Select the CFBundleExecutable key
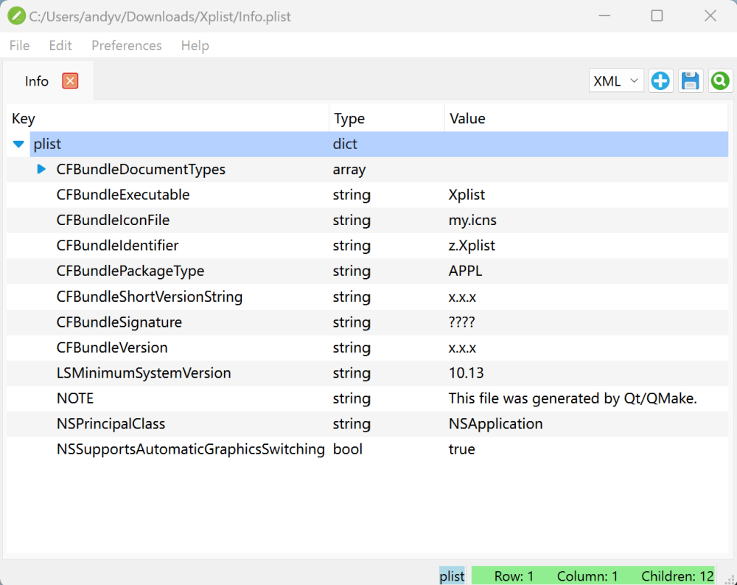Viewport: 737px width, 585px height. click(x=122, y=195)
